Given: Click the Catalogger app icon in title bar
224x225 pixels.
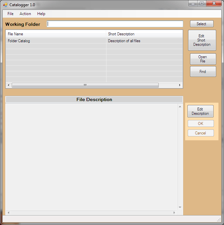Looking at the screenshot, I should 5,5.
